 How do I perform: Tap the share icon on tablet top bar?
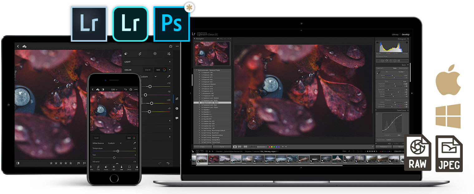pyautogui.click(x=171, y=46)
